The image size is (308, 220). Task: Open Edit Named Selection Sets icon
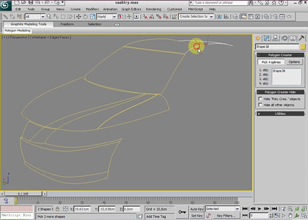click(174, 17)
